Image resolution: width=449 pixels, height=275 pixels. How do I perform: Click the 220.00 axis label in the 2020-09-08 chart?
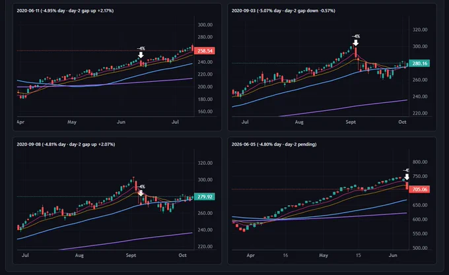(x=205, y=247)
